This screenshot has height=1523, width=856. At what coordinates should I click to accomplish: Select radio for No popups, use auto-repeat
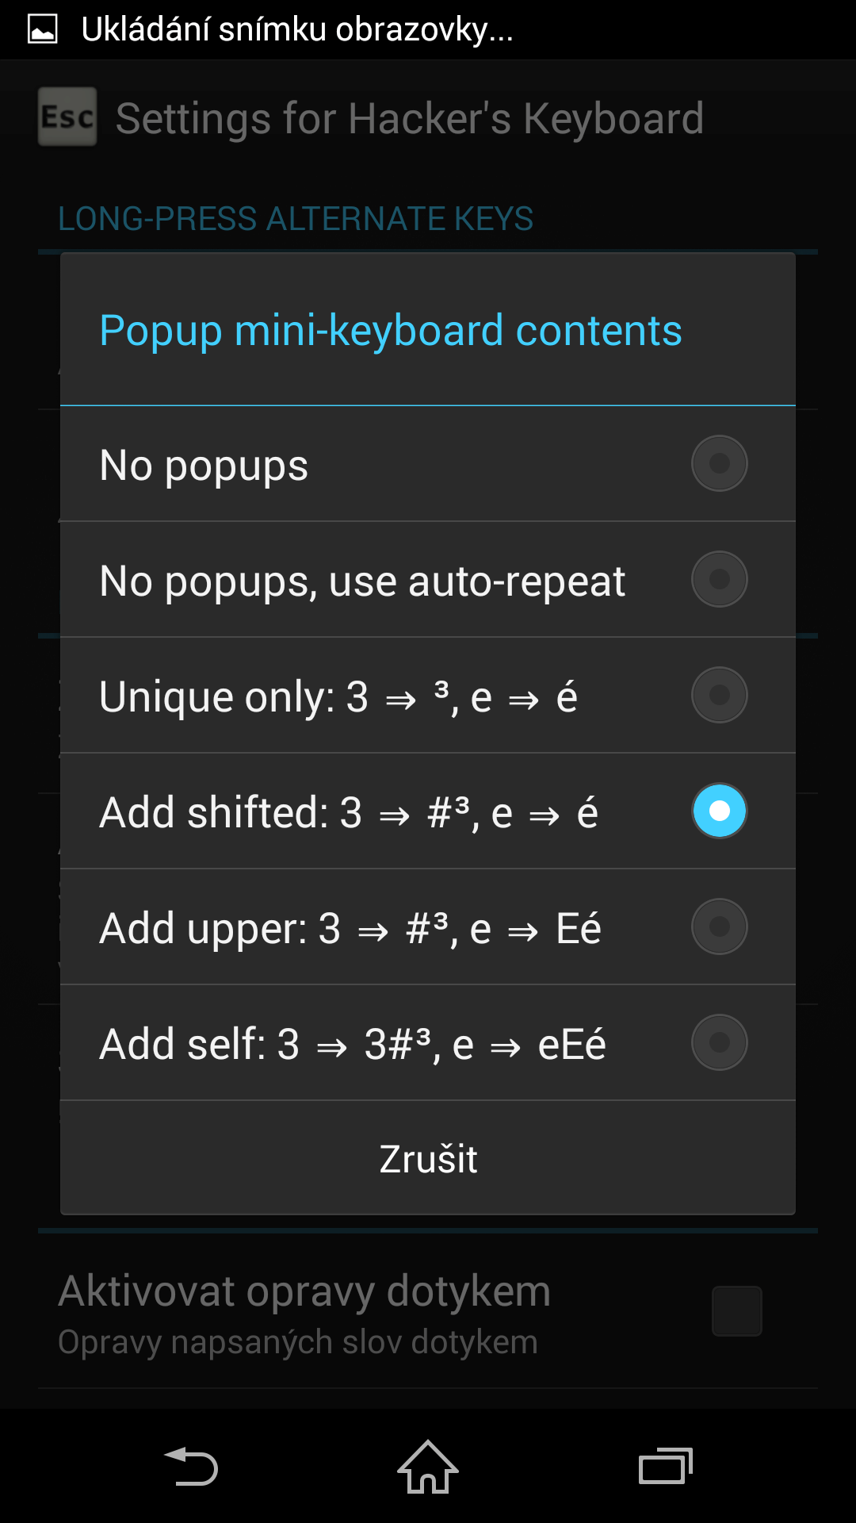[x=720, y=579]
